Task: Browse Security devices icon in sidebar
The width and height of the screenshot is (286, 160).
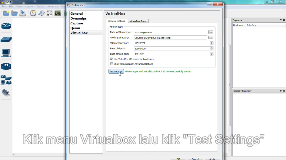Action: pyautogui.click(x=6, y=66)
